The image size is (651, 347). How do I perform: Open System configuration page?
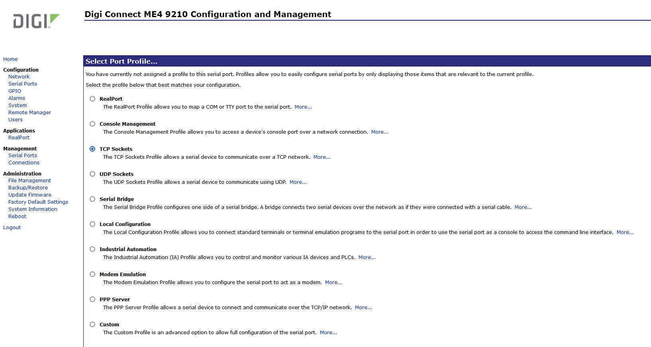coord(18,105)
